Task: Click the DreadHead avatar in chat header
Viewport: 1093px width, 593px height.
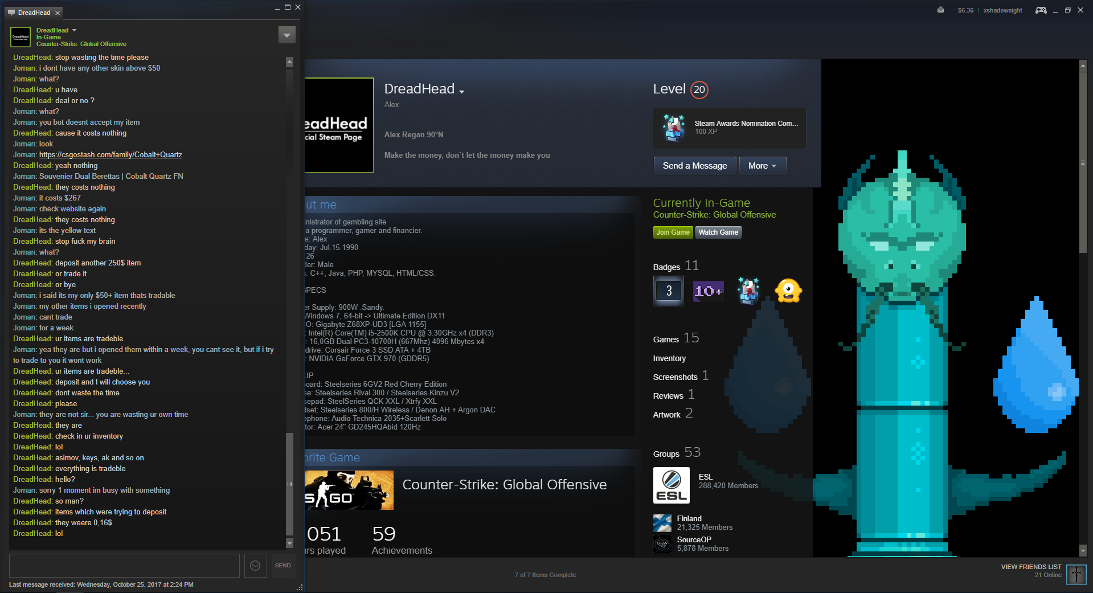Action: pyautogui.click(x=21, y=37)
